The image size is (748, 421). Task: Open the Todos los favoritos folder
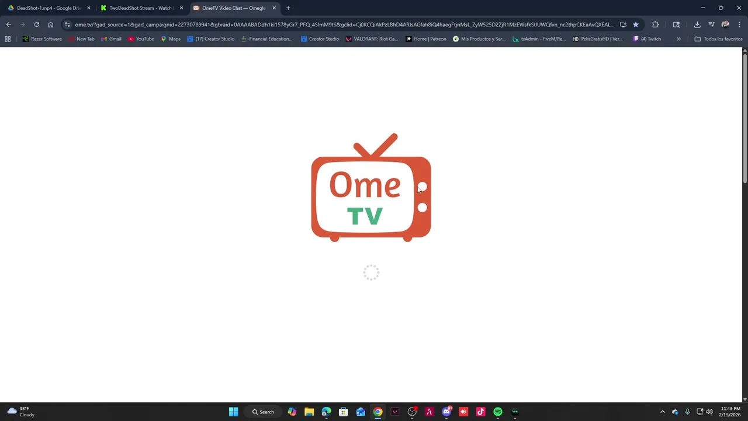[x=718, y=39]
